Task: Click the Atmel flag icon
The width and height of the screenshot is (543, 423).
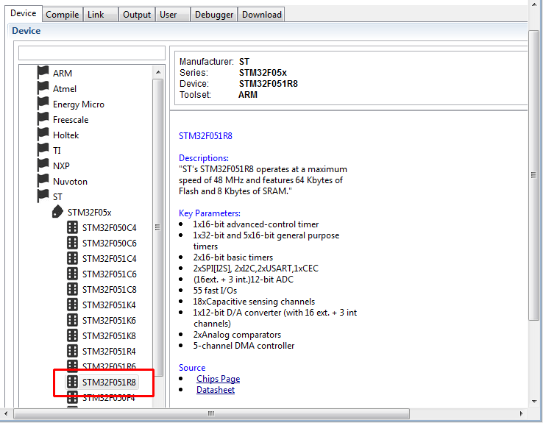Action: [x=43, y=88]
